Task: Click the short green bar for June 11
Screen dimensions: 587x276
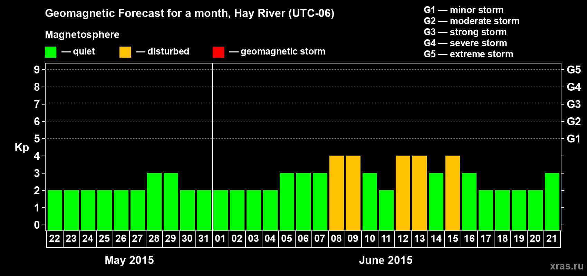Action: pyautogui.click(x=386, y=210)
